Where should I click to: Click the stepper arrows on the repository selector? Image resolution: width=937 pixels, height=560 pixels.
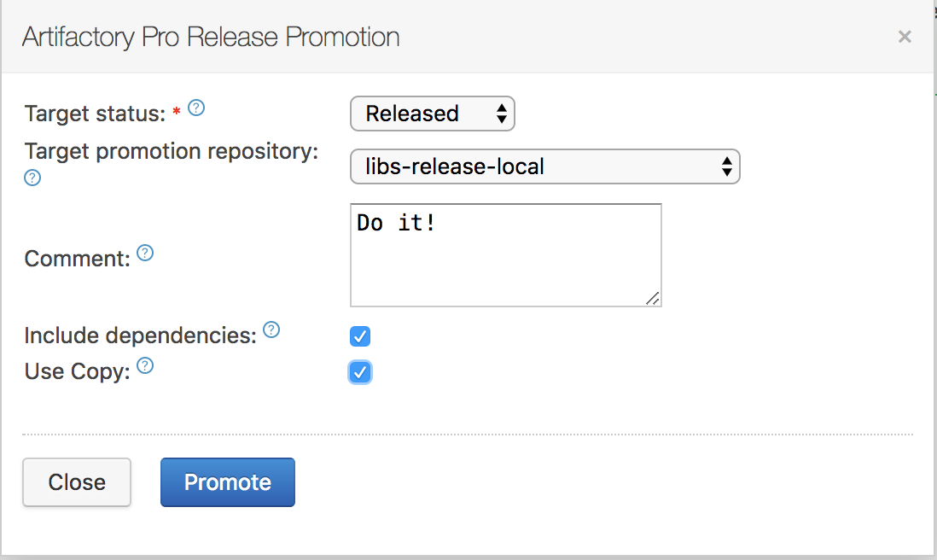(728, 166)
